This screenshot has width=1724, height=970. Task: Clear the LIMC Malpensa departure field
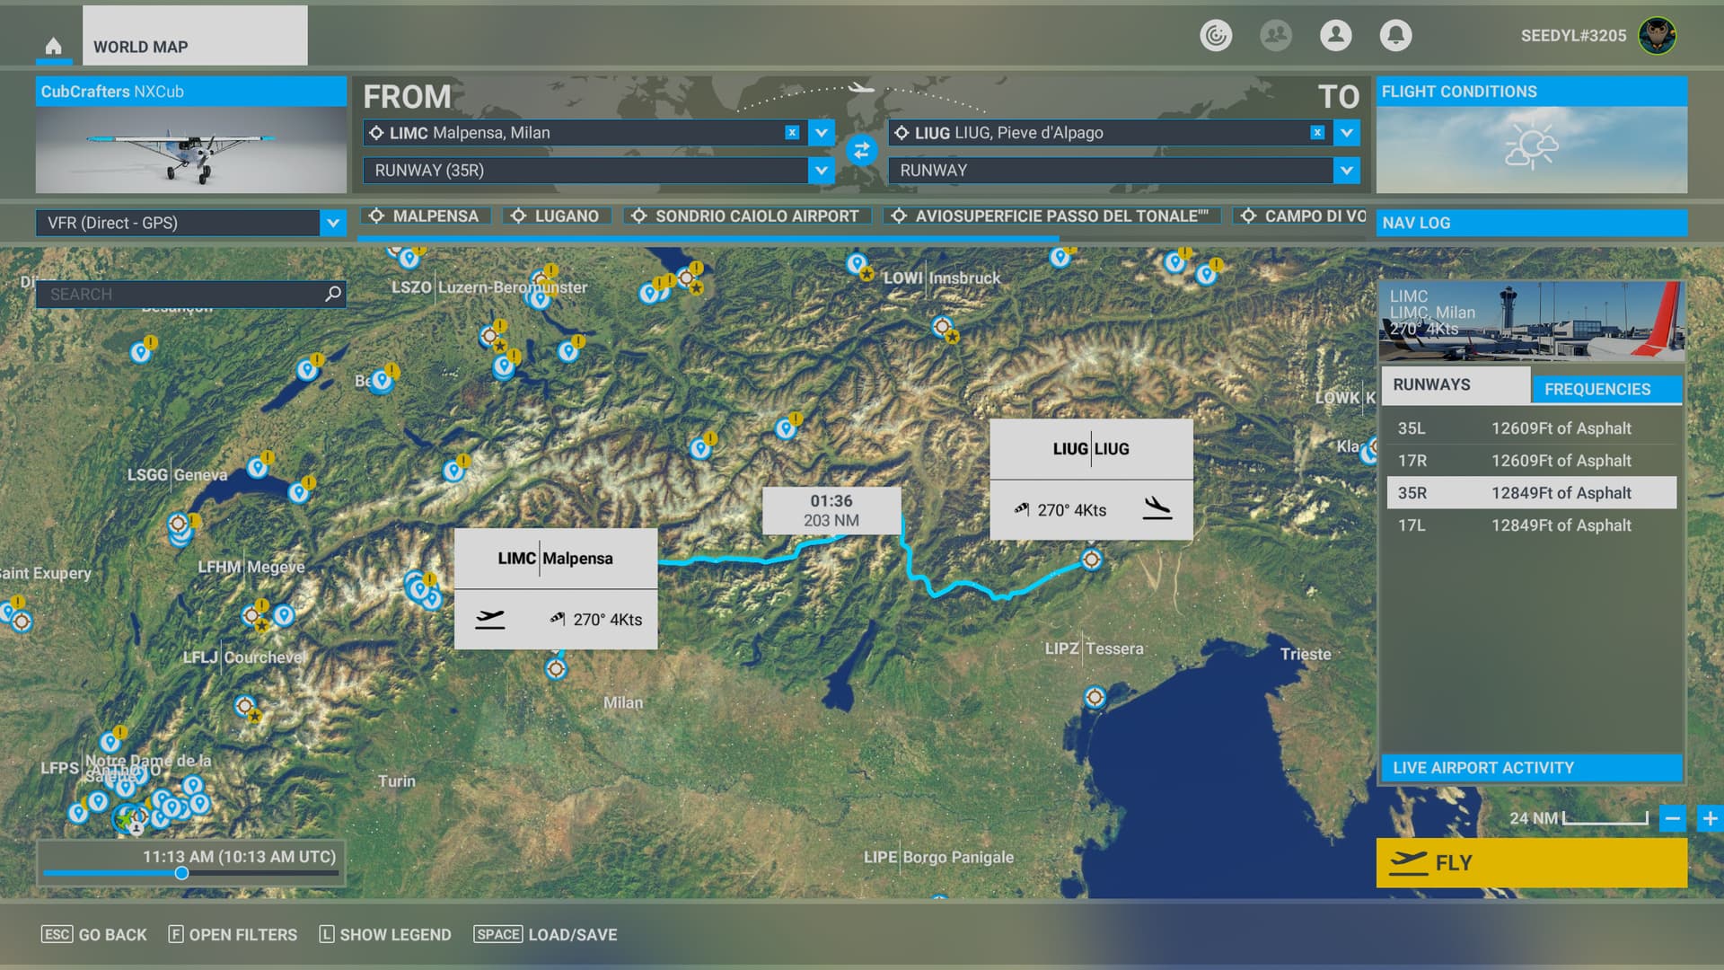792,133
